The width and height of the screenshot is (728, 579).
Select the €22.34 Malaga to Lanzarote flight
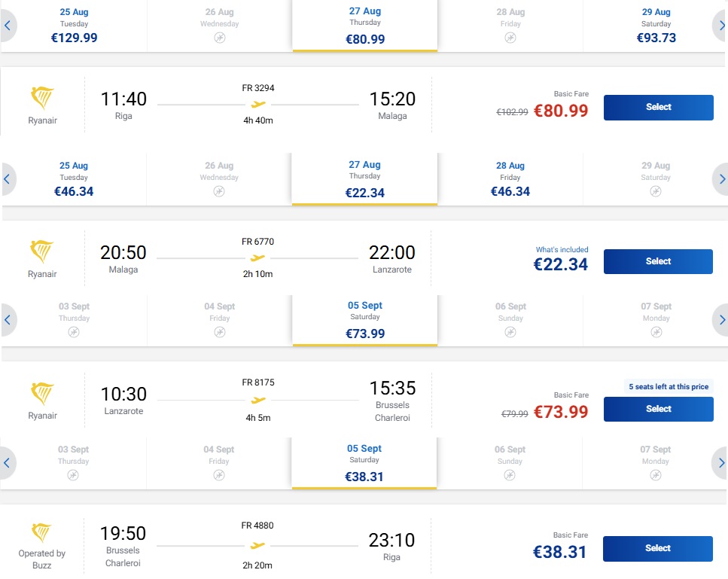coord(658,261)
